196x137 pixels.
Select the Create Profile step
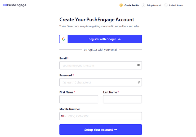point(132,5)
